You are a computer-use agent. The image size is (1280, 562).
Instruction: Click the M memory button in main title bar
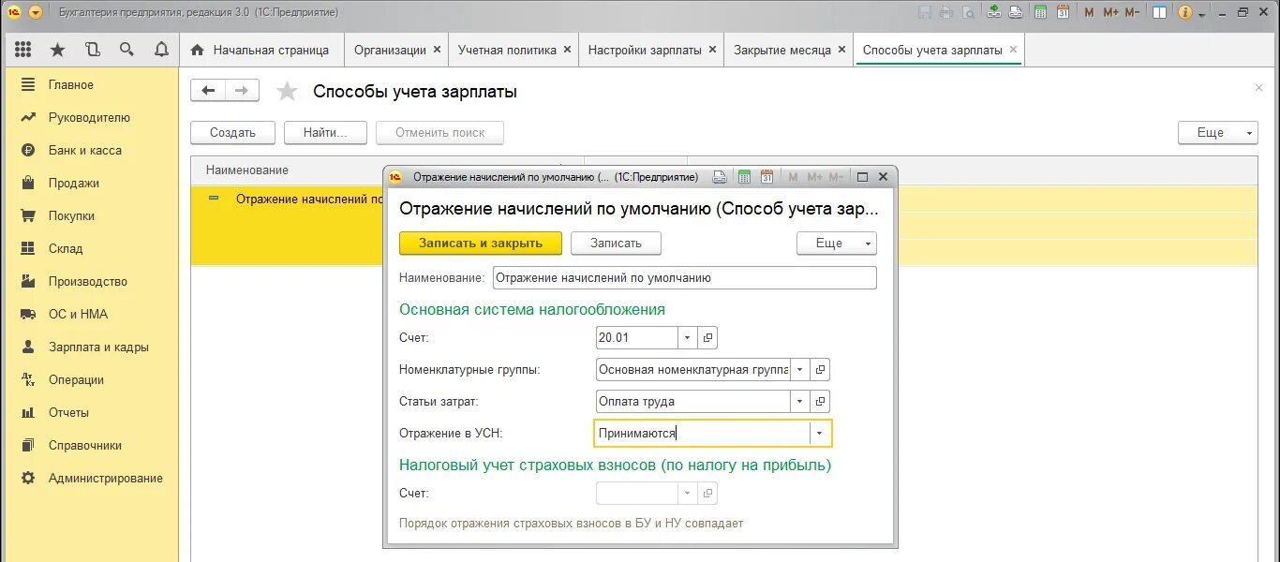pos(1088,12)
